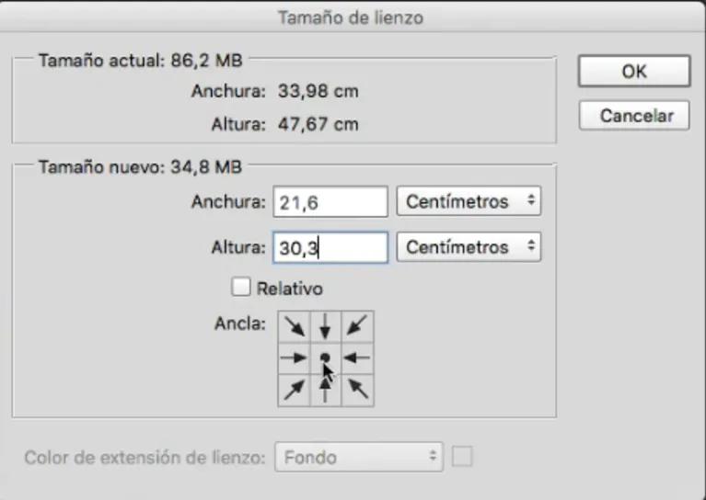
Task: Confirm with the OK button
Action: 634,71
